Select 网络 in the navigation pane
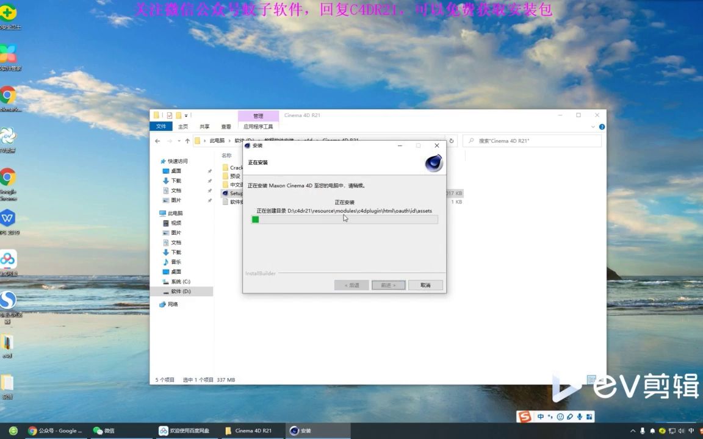Image resolution: width=703 pixels, height=439 pixels. 173,305
